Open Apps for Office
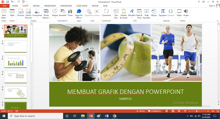 coord(79,14)
